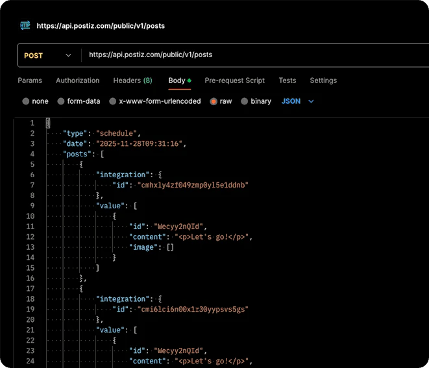Click the request title at the top
Image resolution: width=429 pixels, height=368 pixels.
tap(100, 26)
